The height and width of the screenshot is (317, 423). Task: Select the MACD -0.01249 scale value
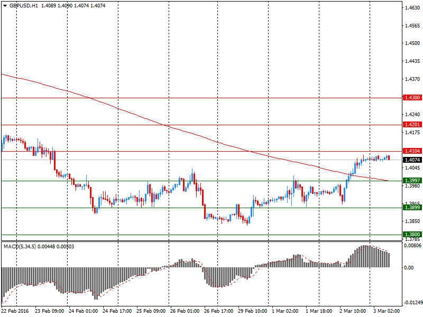(413, 303)
